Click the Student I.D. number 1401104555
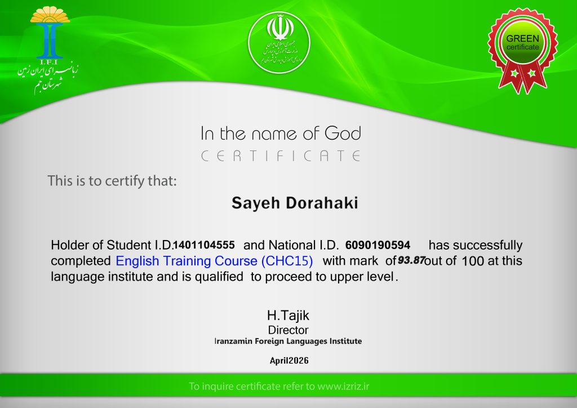 coord(204,245)
